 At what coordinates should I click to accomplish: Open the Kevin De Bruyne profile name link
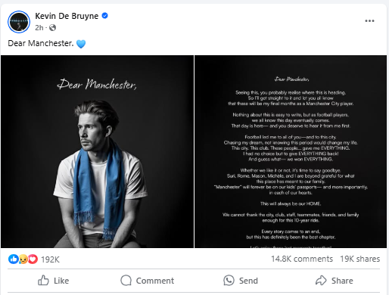[67, 16]
